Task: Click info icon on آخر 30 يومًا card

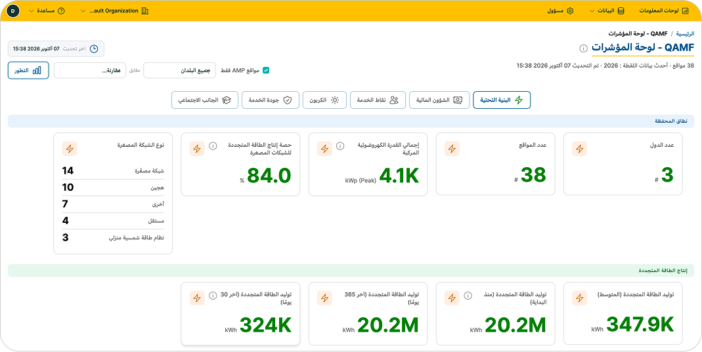Action: (x=213, y=295)
